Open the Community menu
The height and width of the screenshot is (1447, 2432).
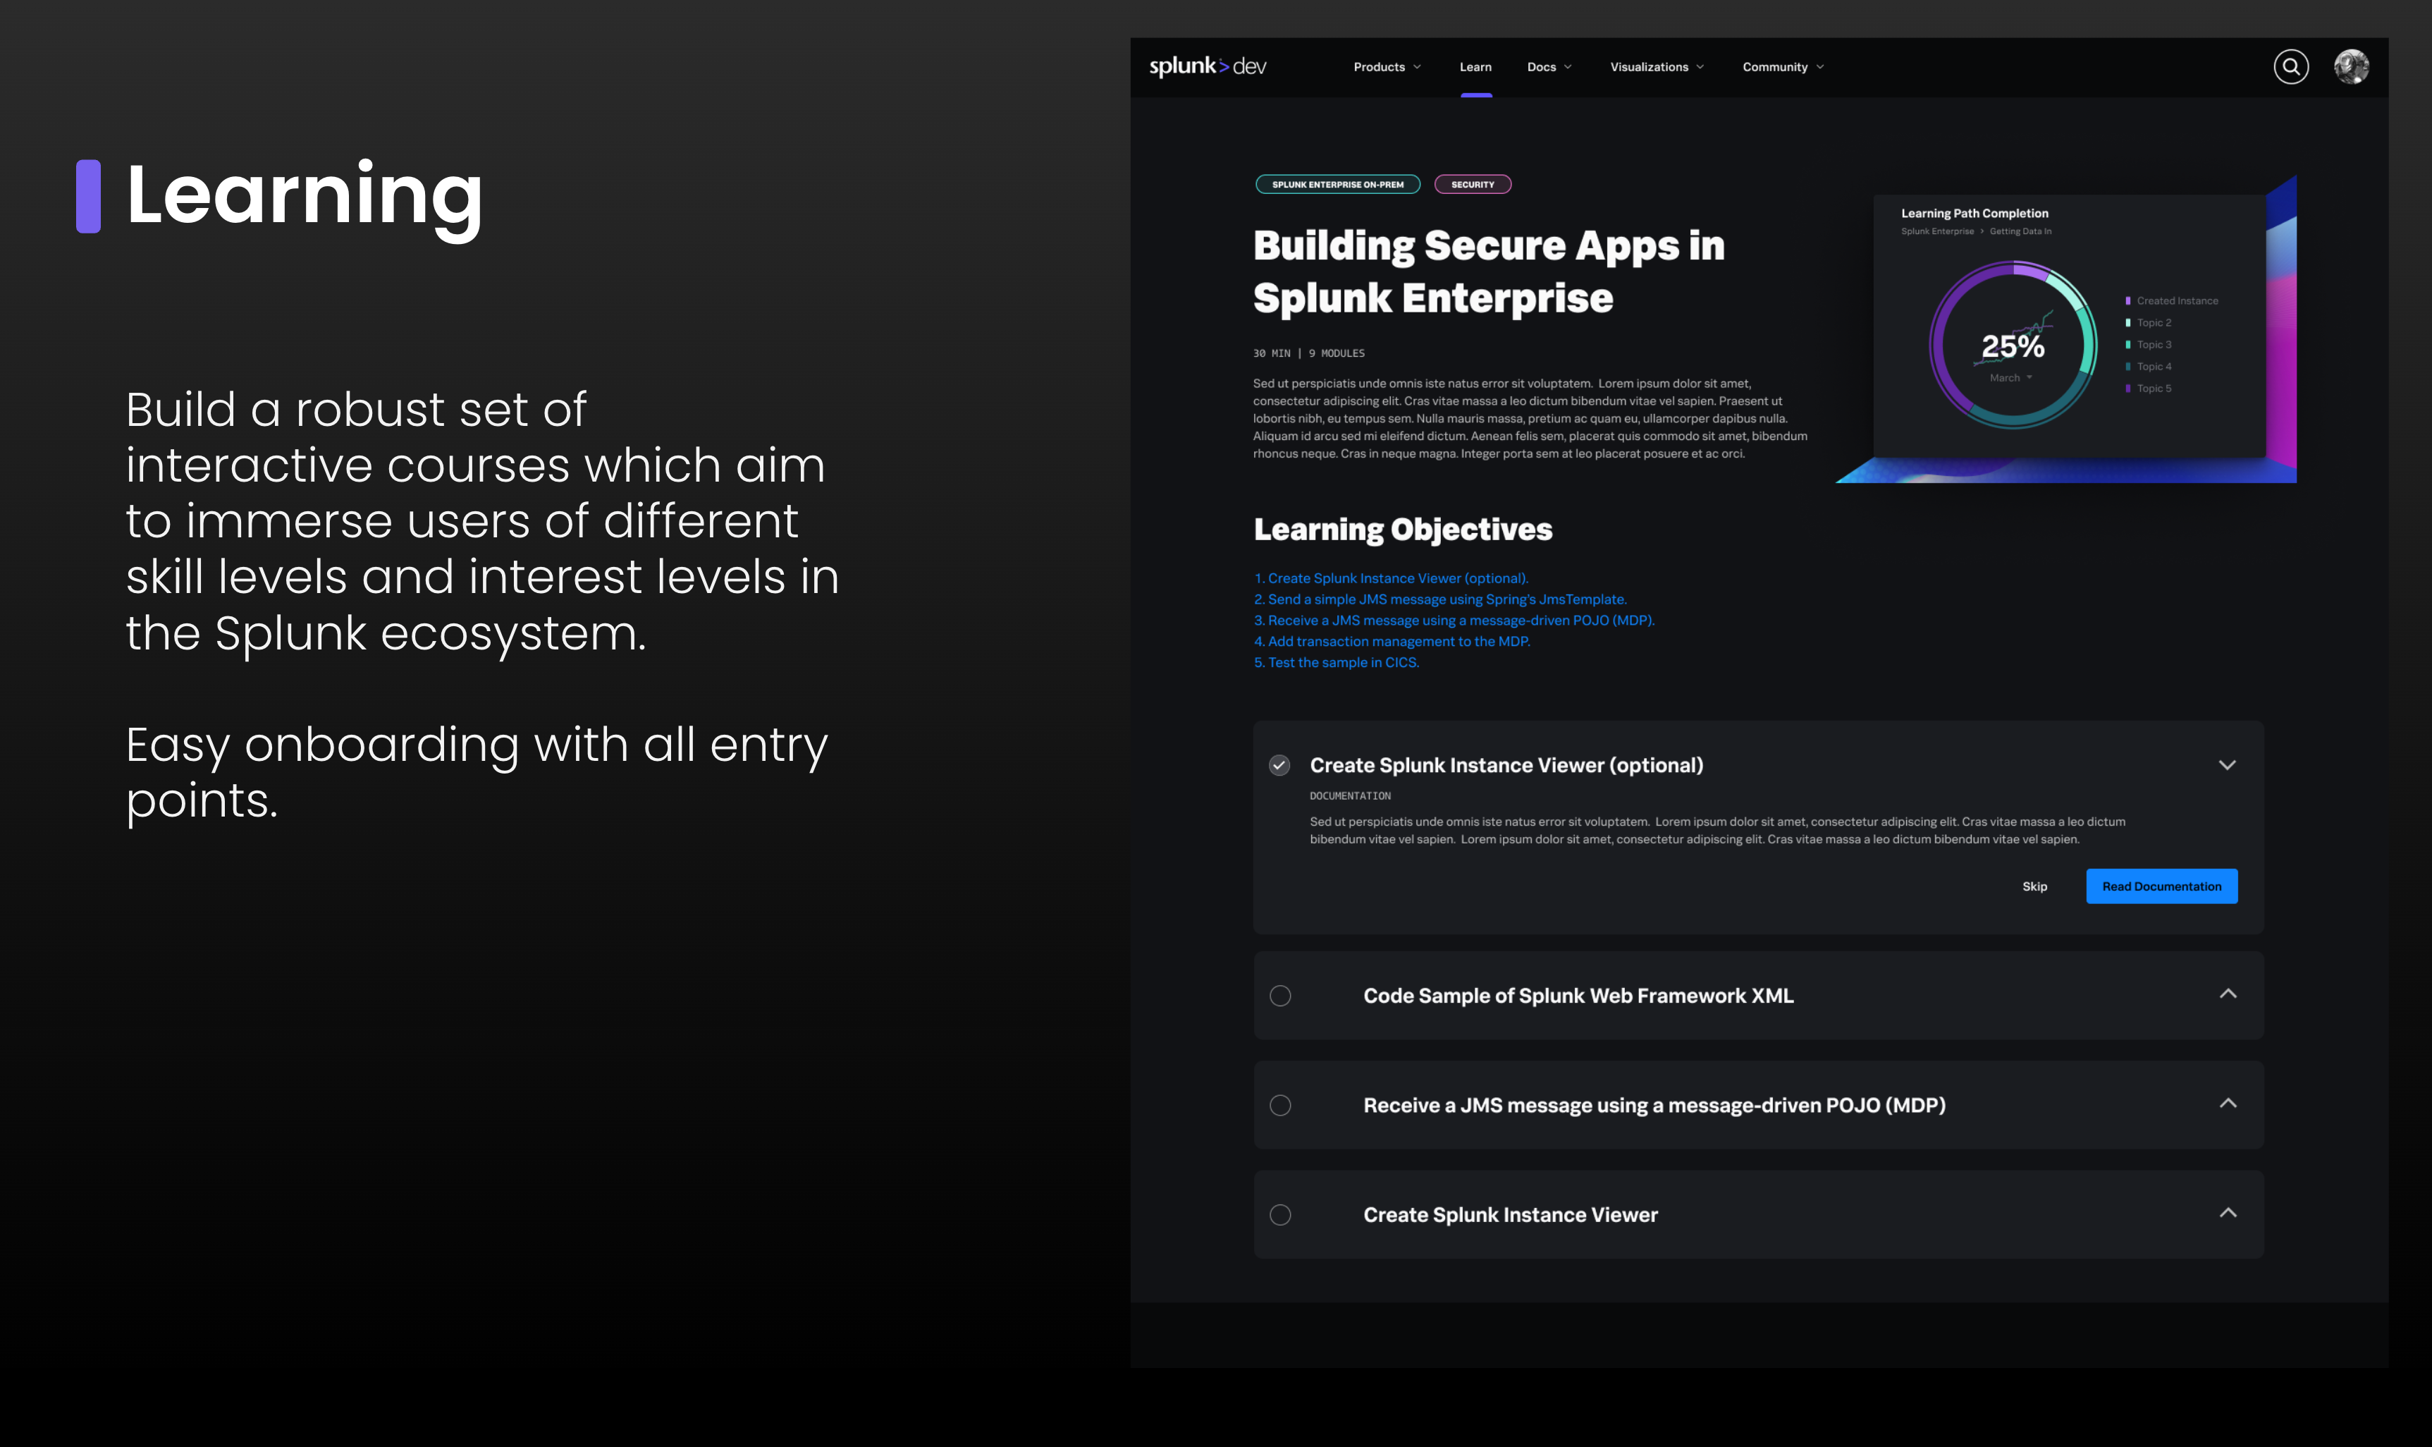pyautogui.click(x=1783, y=67)
